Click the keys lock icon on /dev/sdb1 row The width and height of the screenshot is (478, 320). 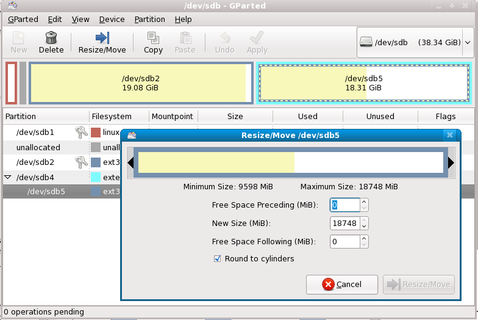[82, 133]
